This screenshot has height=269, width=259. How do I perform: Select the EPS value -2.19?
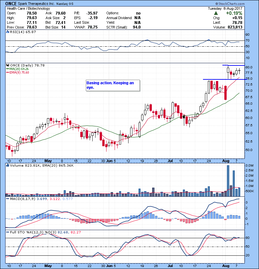[93, 18]
